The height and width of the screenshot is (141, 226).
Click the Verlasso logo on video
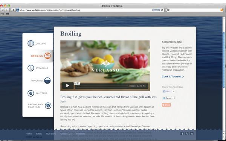[x=105, y=66]
